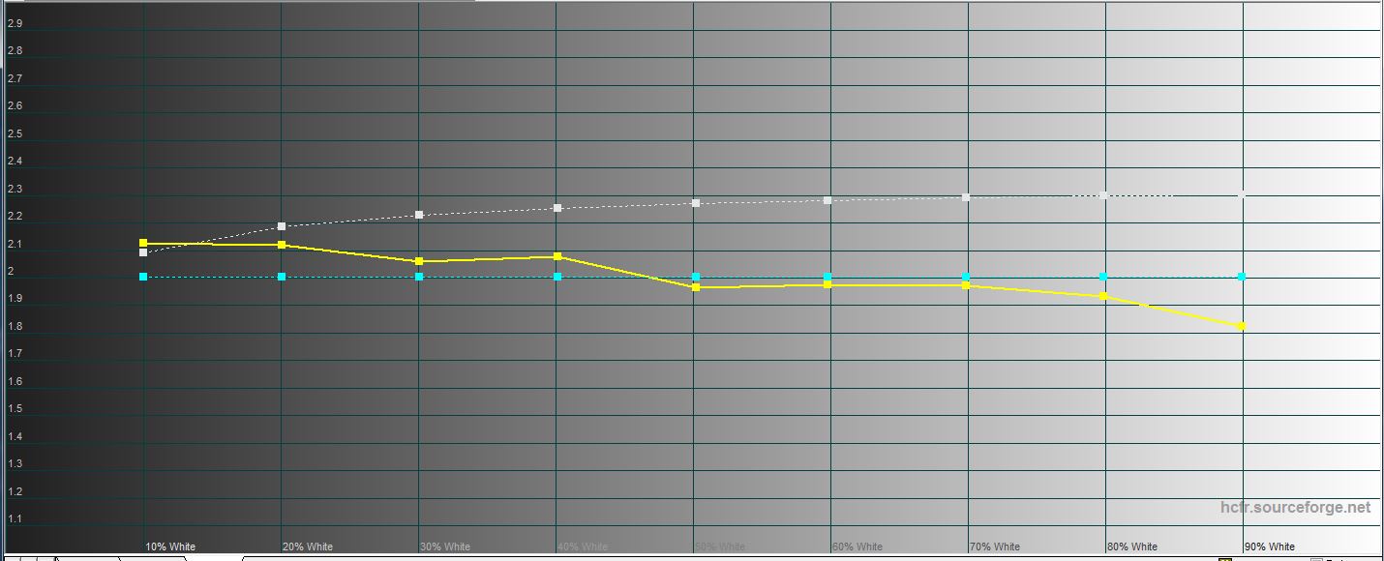Click the "70% White" x-axis label
The height and width of the screenshot is (561, 1384).
(x=995, y=546)
